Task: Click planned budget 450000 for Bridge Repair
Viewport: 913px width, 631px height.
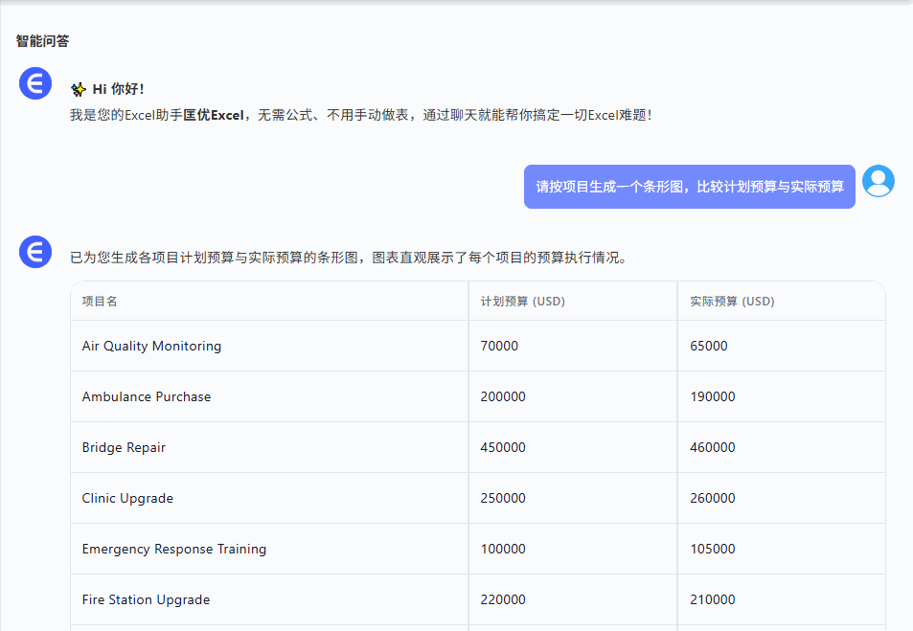Action: (x=572, y=447)
